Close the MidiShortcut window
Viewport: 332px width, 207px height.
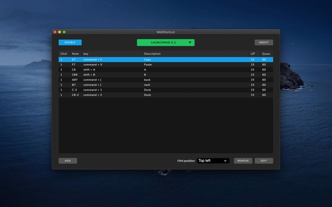[55, 32]
